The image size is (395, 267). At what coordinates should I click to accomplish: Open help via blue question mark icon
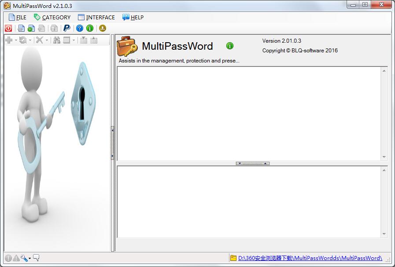[x=80, y=28]
